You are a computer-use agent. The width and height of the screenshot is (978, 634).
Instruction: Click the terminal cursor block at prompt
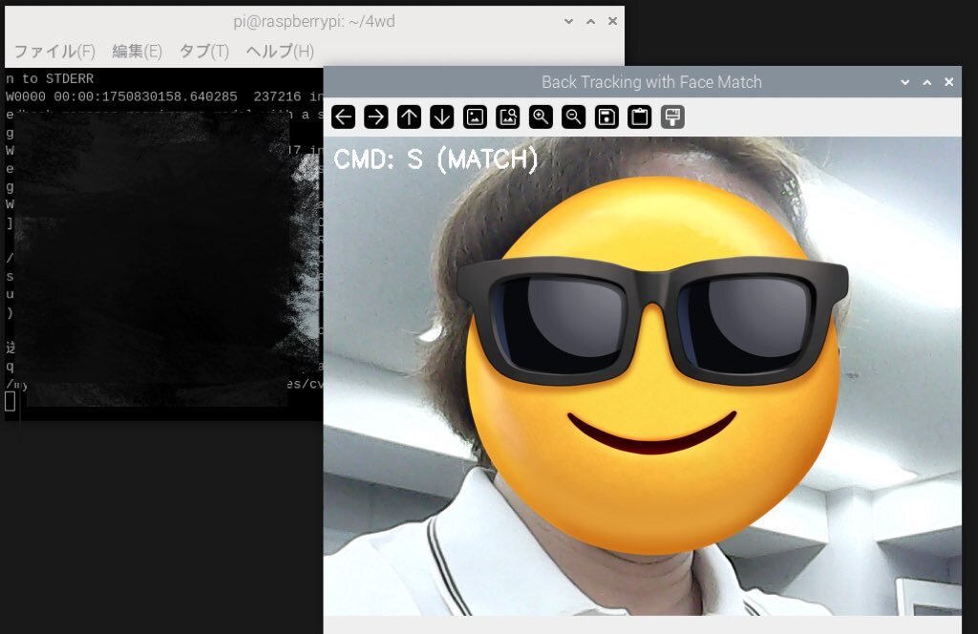click(x=10, y=401)
